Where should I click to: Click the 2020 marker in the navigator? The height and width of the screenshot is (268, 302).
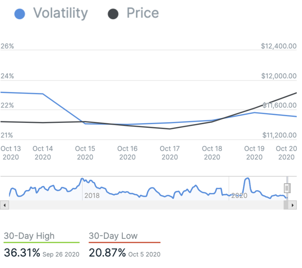[239, 196]
